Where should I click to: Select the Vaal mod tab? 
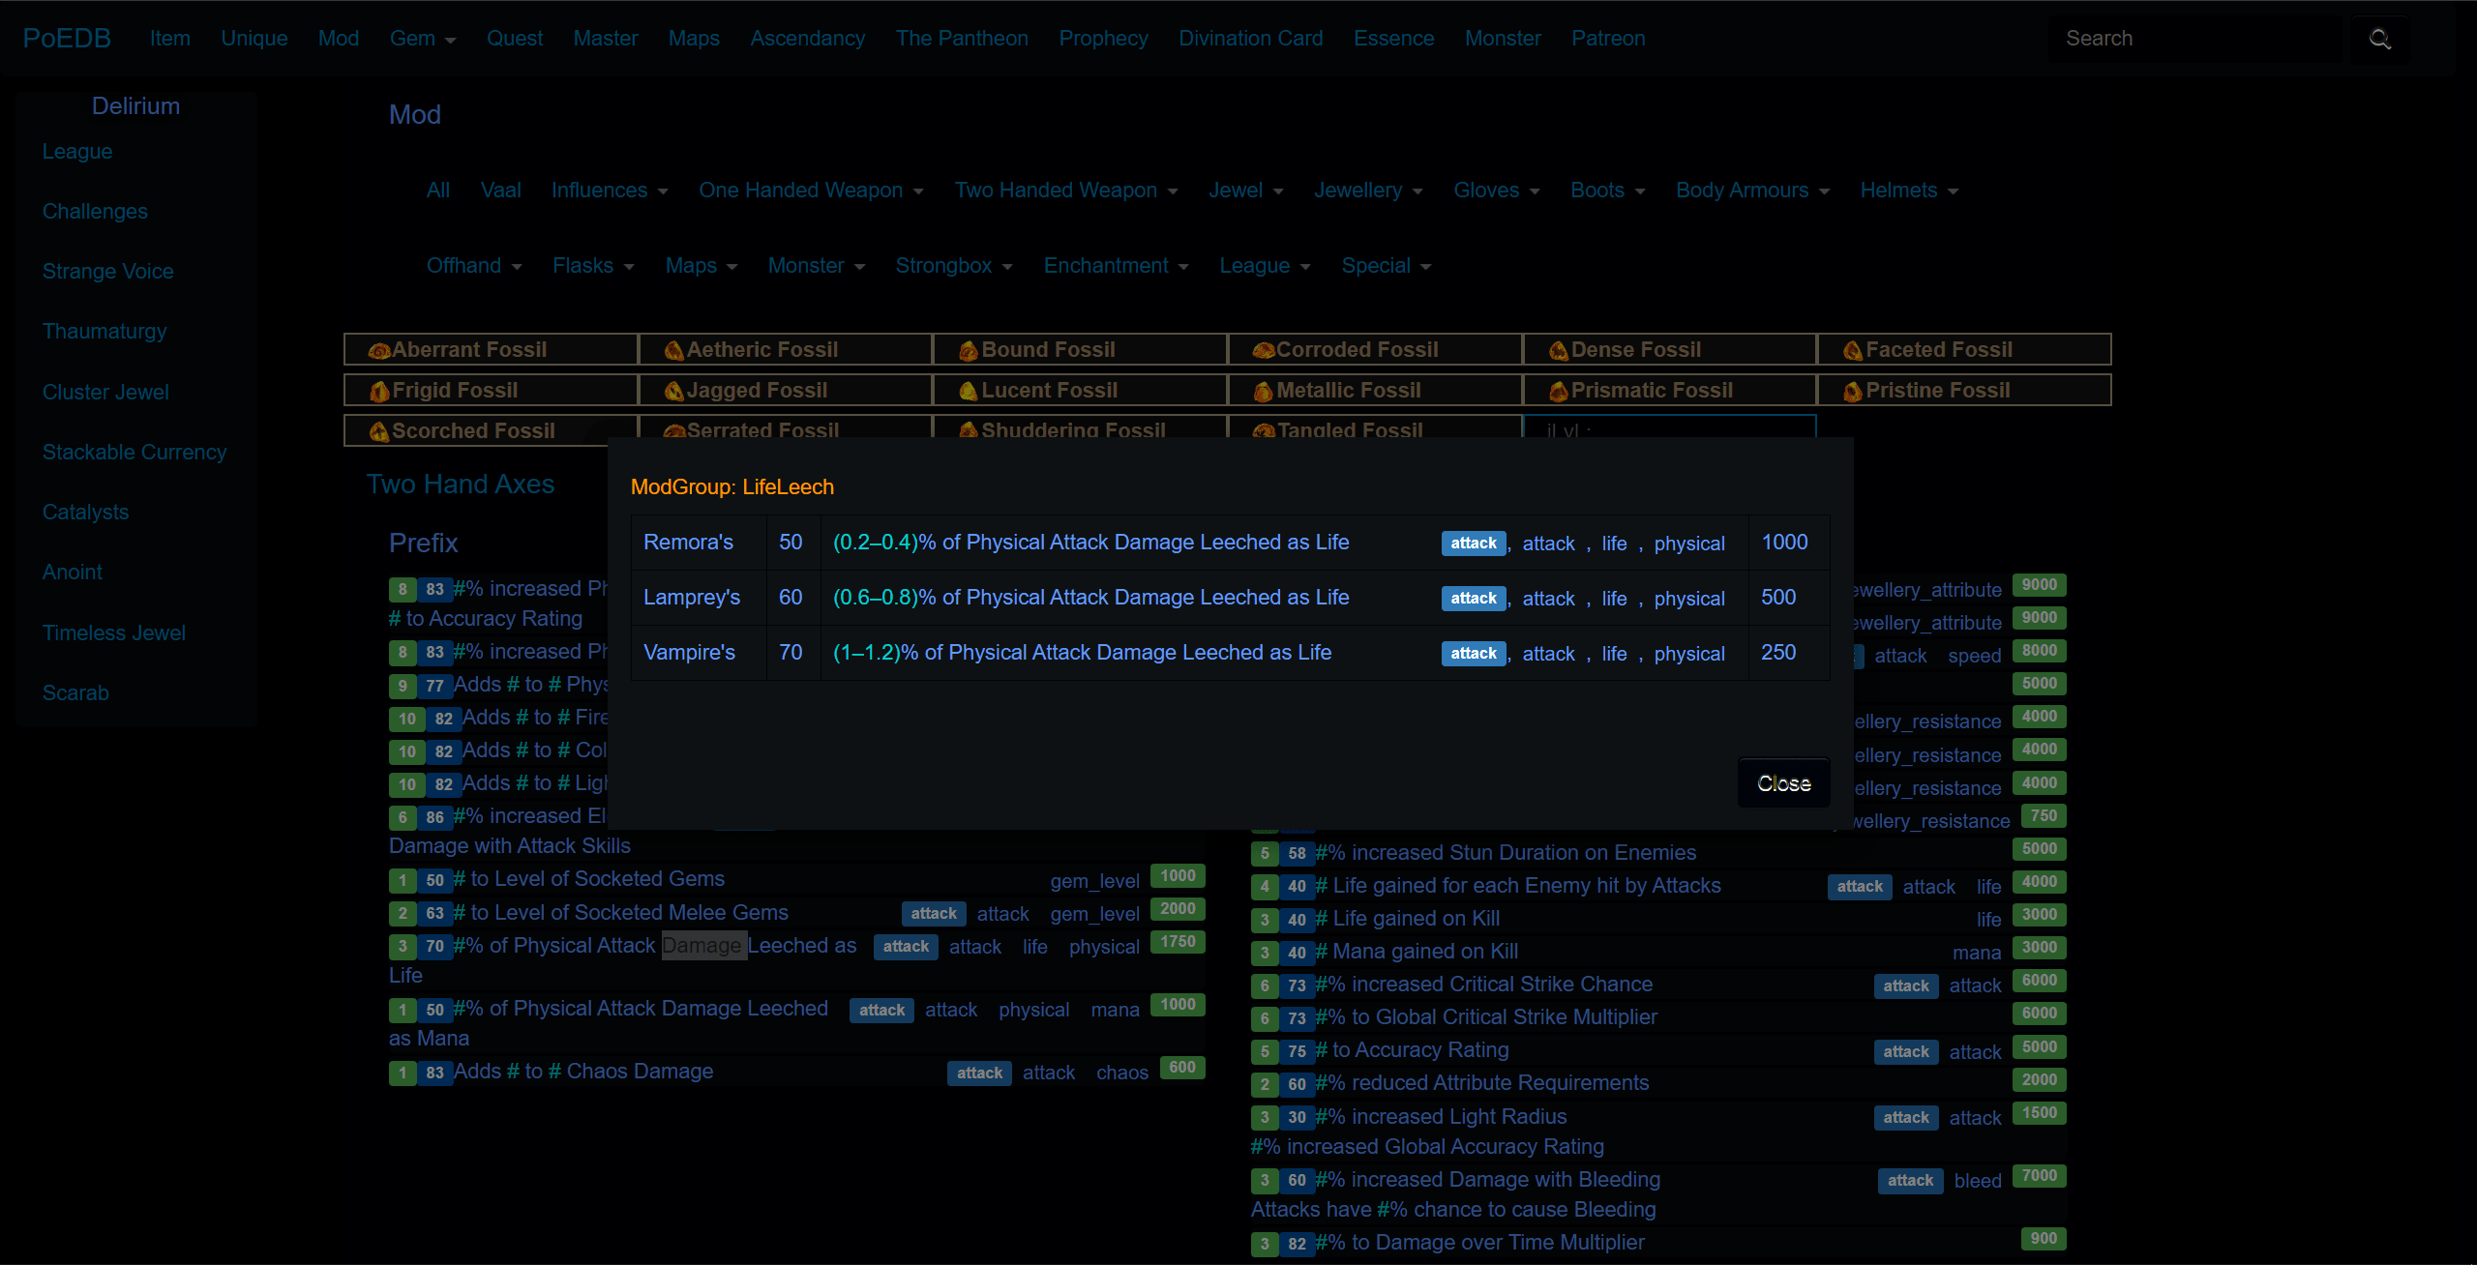[x=500, y=191]
